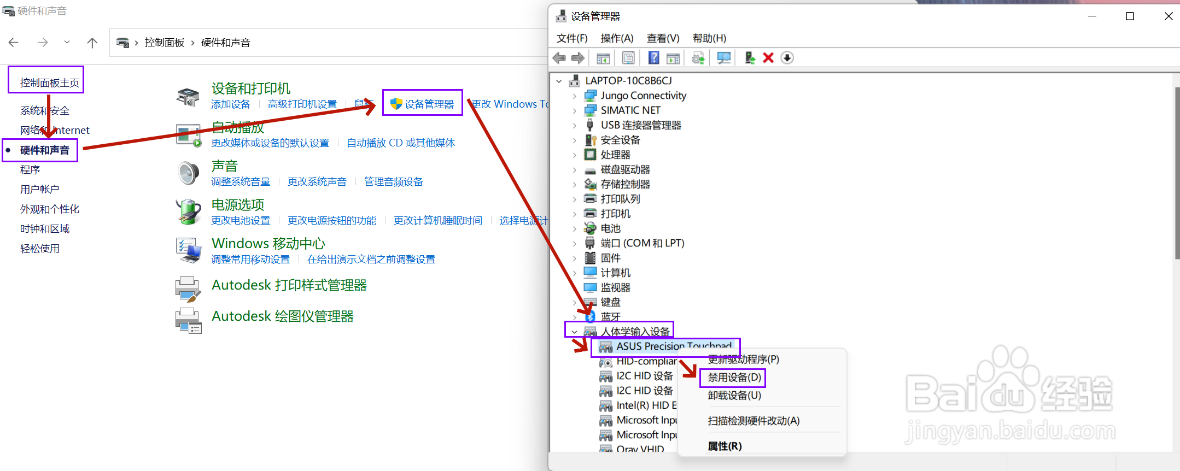This screenshot has height=471, width=1180.
Task: Open the 设备管理器 link
Action: [429, 104]
